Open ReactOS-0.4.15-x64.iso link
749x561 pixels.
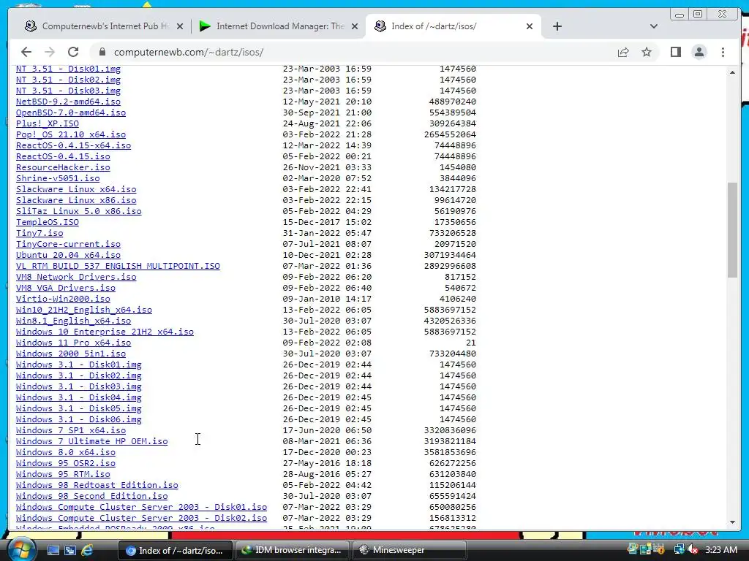74,145
